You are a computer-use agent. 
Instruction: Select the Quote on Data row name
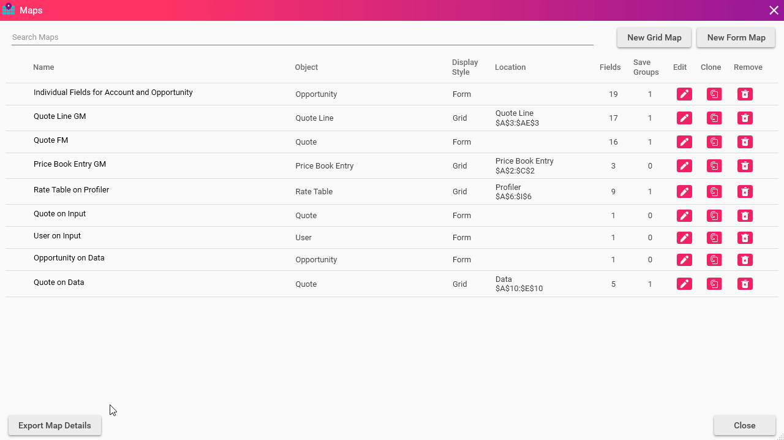click(59, 283)
